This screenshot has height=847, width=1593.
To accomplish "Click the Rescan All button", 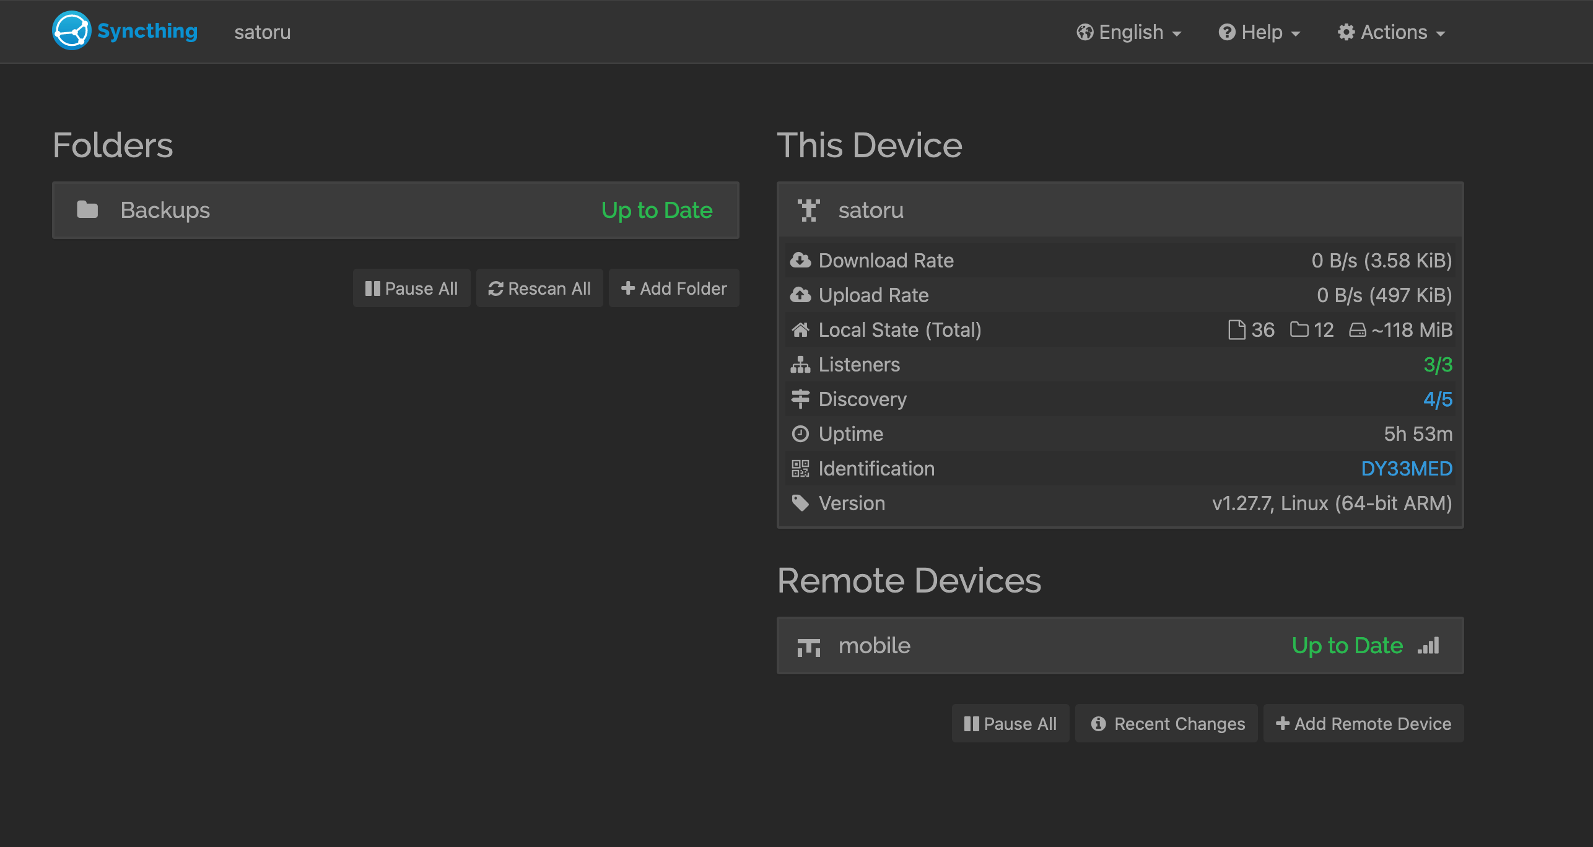I will coord(539,289).
